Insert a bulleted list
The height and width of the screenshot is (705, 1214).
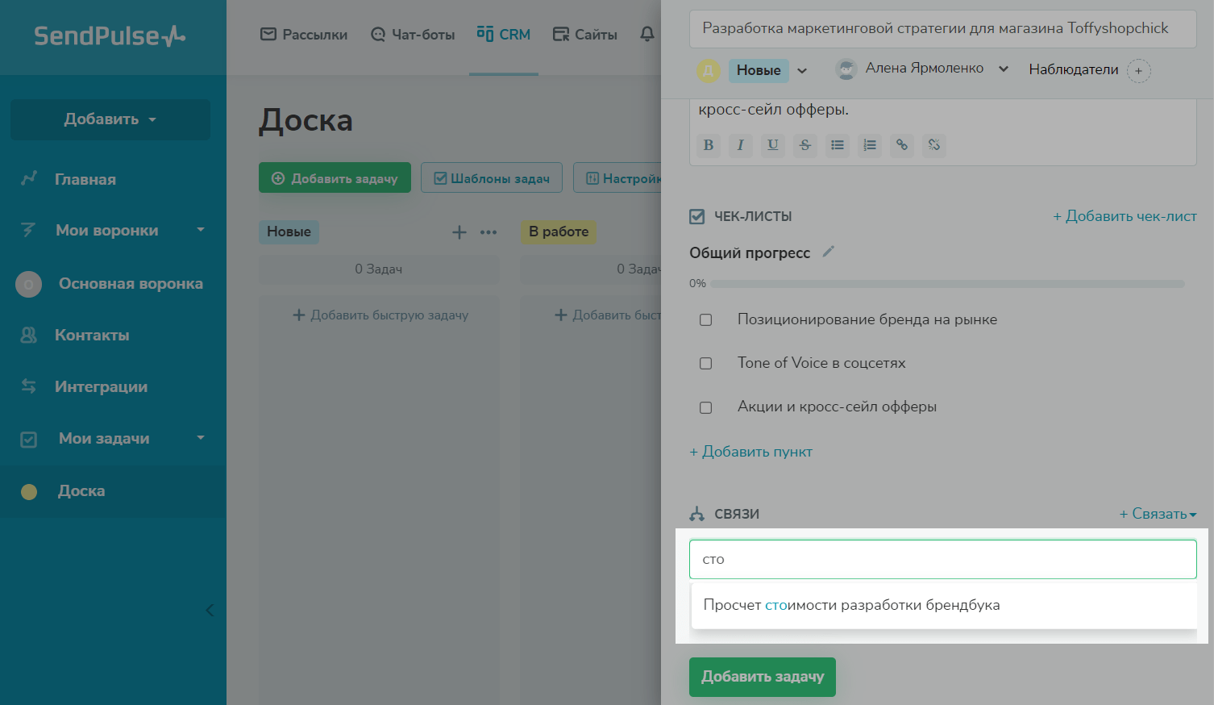click(x=838, y=145)
